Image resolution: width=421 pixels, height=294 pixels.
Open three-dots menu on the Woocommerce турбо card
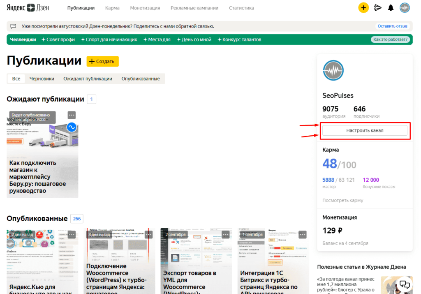pos(148,235)
